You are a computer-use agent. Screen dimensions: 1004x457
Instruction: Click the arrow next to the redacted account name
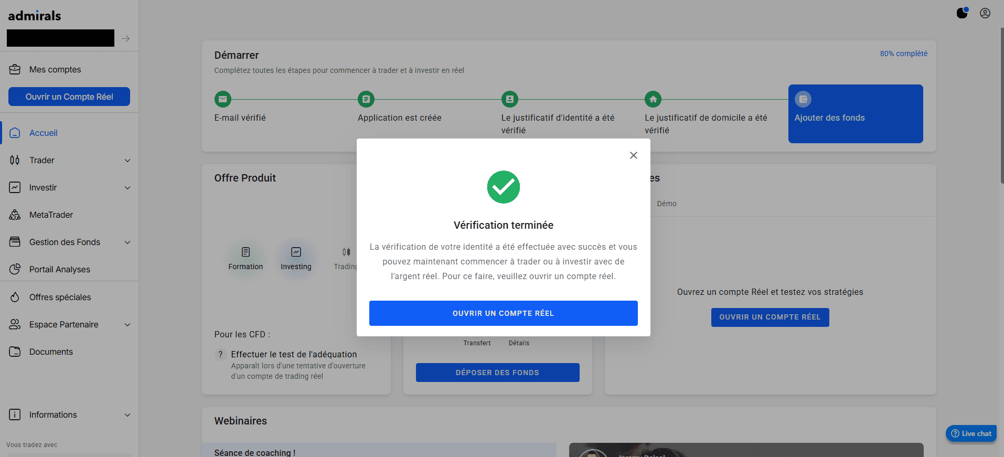point(125,38)
